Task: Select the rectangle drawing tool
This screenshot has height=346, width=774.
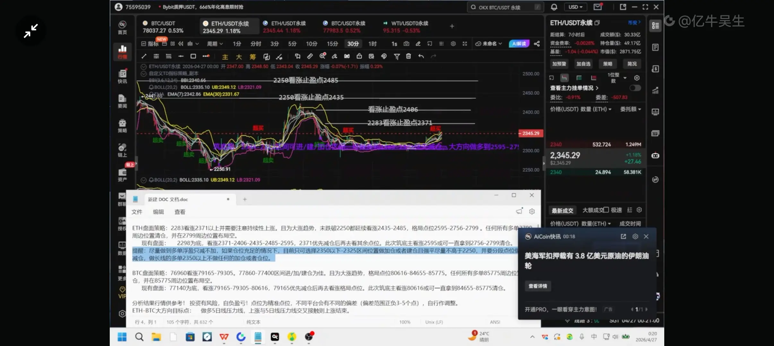Action: click(193, 56)
